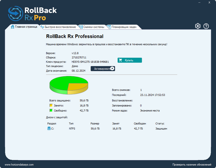Open settings via the gear icon
This screenshot has width=216, height=168.
198,26
